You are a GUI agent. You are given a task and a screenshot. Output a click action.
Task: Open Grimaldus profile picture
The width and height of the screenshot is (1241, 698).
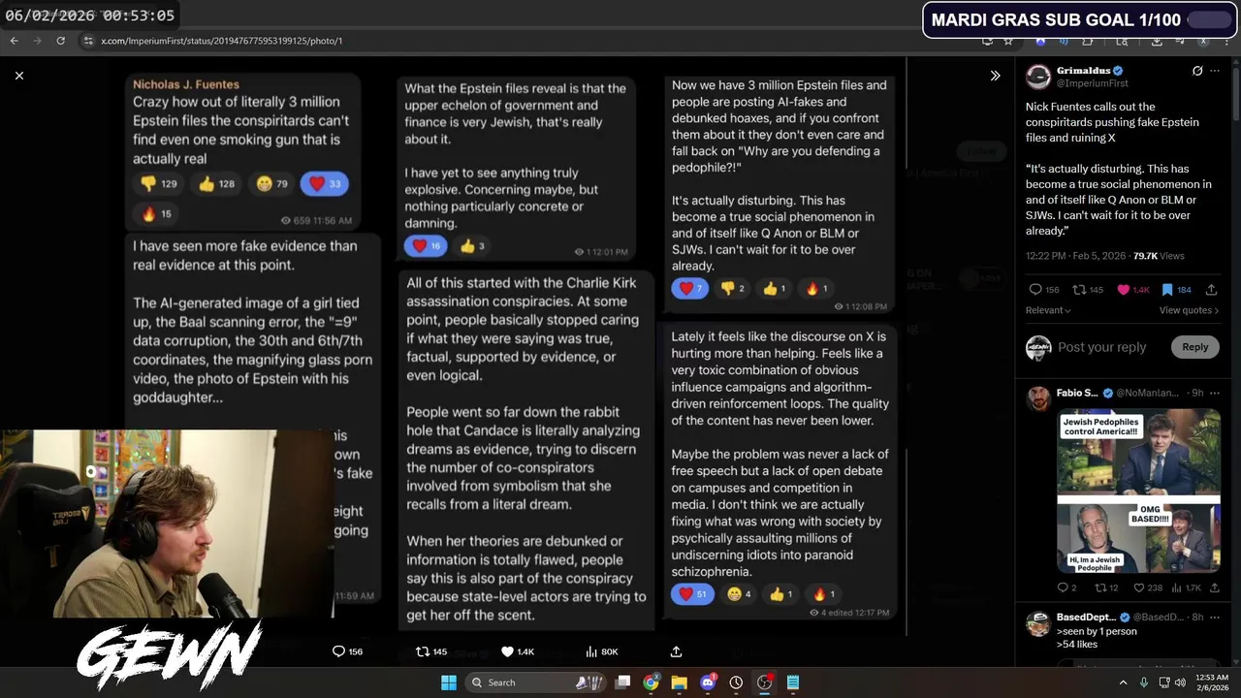1038,77
